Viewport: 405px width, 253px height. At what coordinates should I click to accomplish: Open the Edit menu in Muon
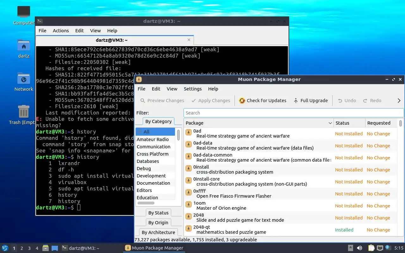tap(156, 89)
